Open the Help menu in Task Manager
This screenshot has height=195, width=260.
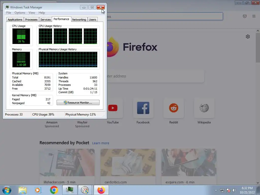coord(42,13)
